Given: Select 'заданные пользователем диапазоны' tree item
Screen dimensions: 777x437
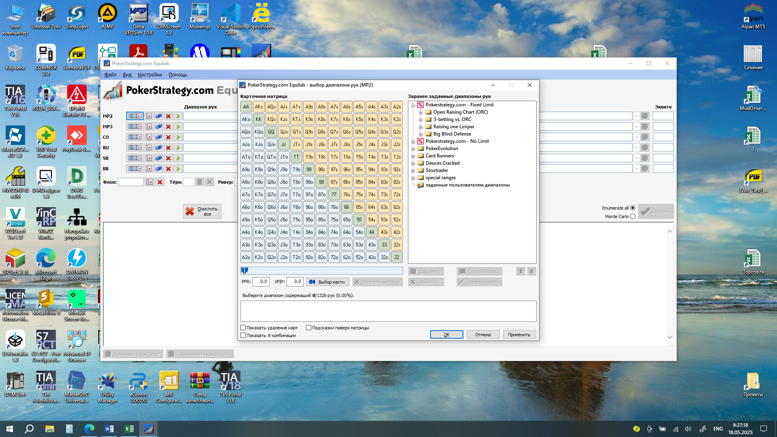Looking at the screenshot, I should tap(467, 185).
